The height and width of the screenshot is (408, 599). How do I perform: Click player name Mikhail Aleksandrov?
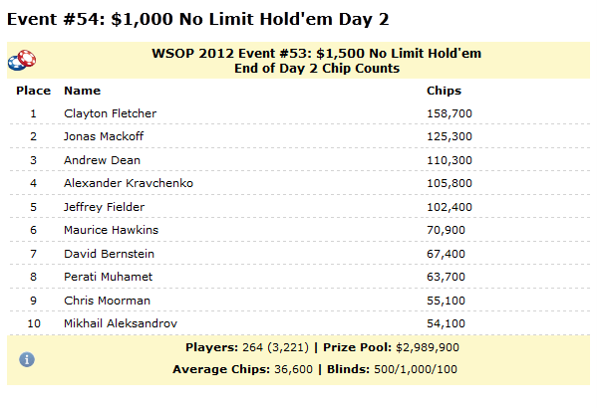121,323
